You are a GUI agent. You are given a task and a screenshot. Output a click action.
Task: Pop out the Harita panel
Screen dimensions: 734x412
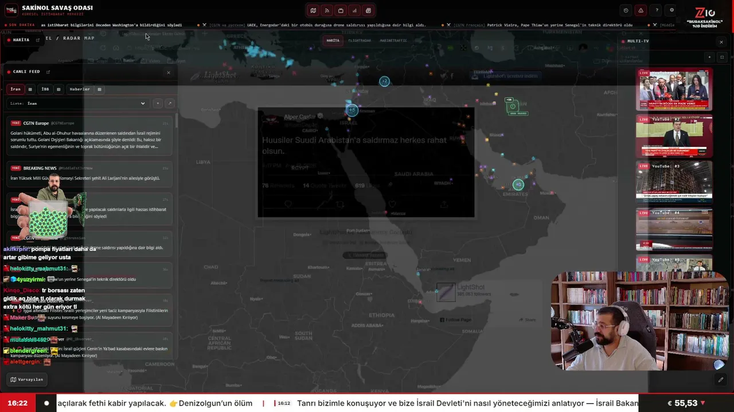(38, 40)
